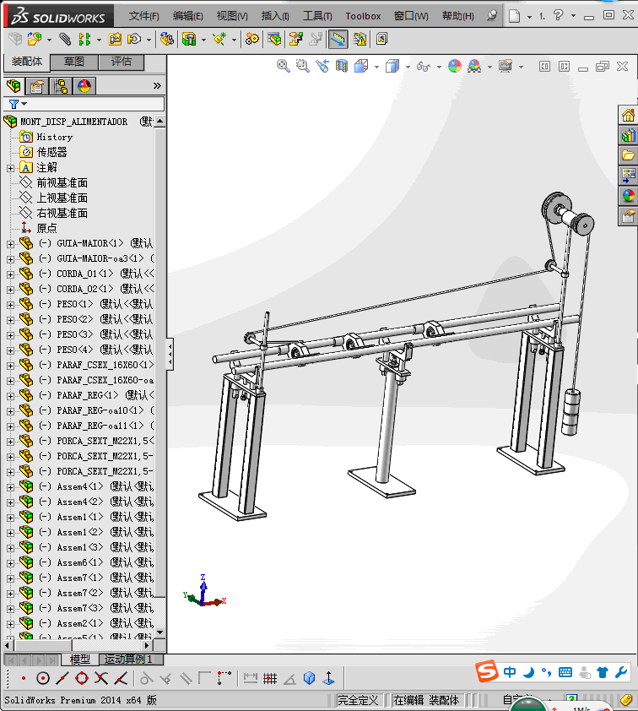Open the dropdown arrow next to New document icon
The height and width of the screenshot is (711, 638).
pyautogui.click(x=529, y=17)
